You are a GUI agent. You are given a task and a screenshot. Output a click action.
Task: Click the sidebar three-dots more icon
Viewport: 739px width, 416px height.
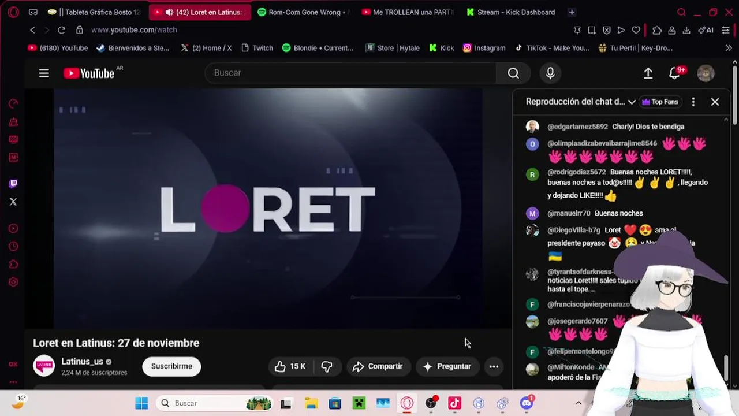point(13,382)
